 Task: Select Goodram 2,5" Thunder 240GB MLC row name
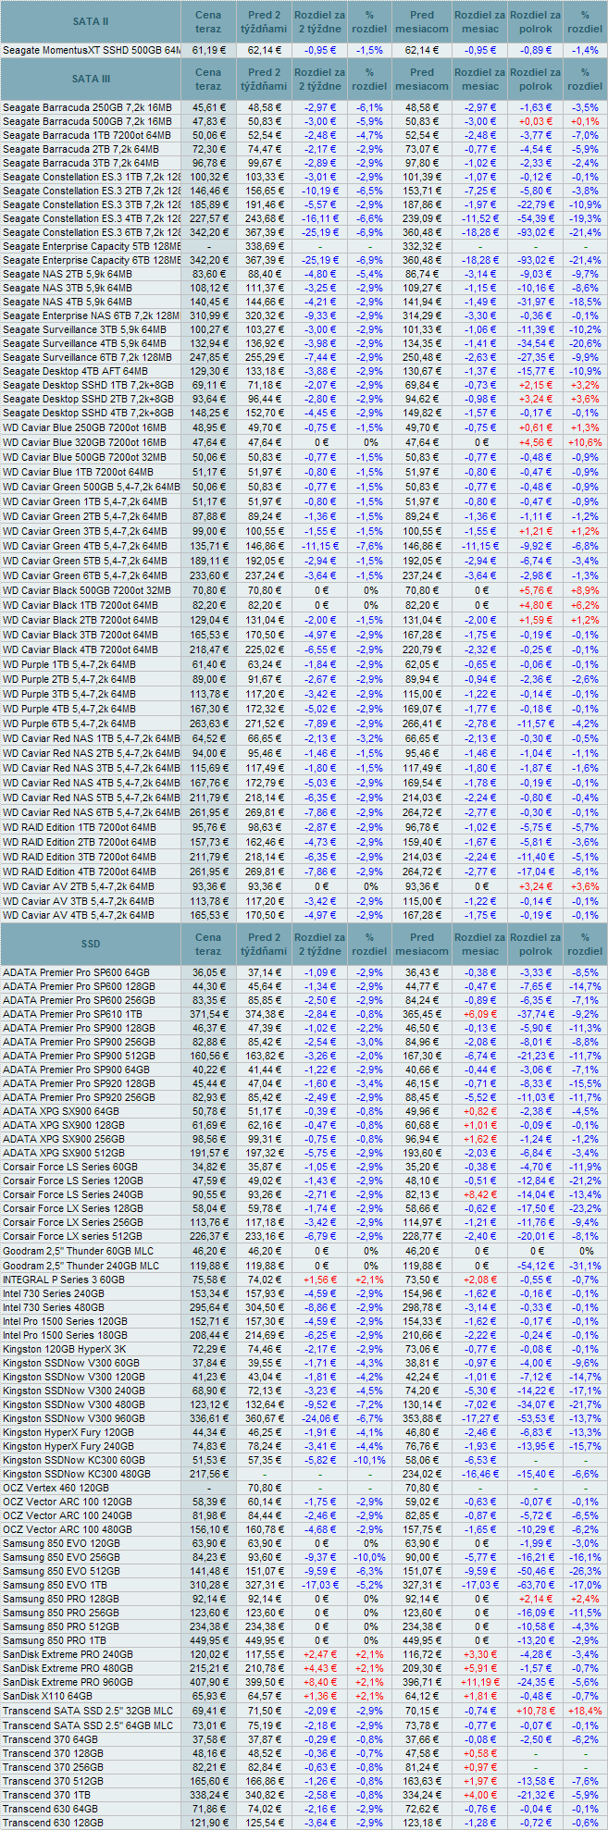pyautogui.click(x=81, y=1266)
